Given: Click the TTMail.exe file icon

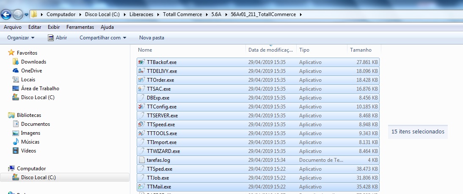Looking at the screenshot, I should point(142,187).
